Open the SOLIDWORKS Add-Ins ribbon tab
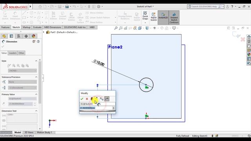The image size is (251, 141). 75,27
